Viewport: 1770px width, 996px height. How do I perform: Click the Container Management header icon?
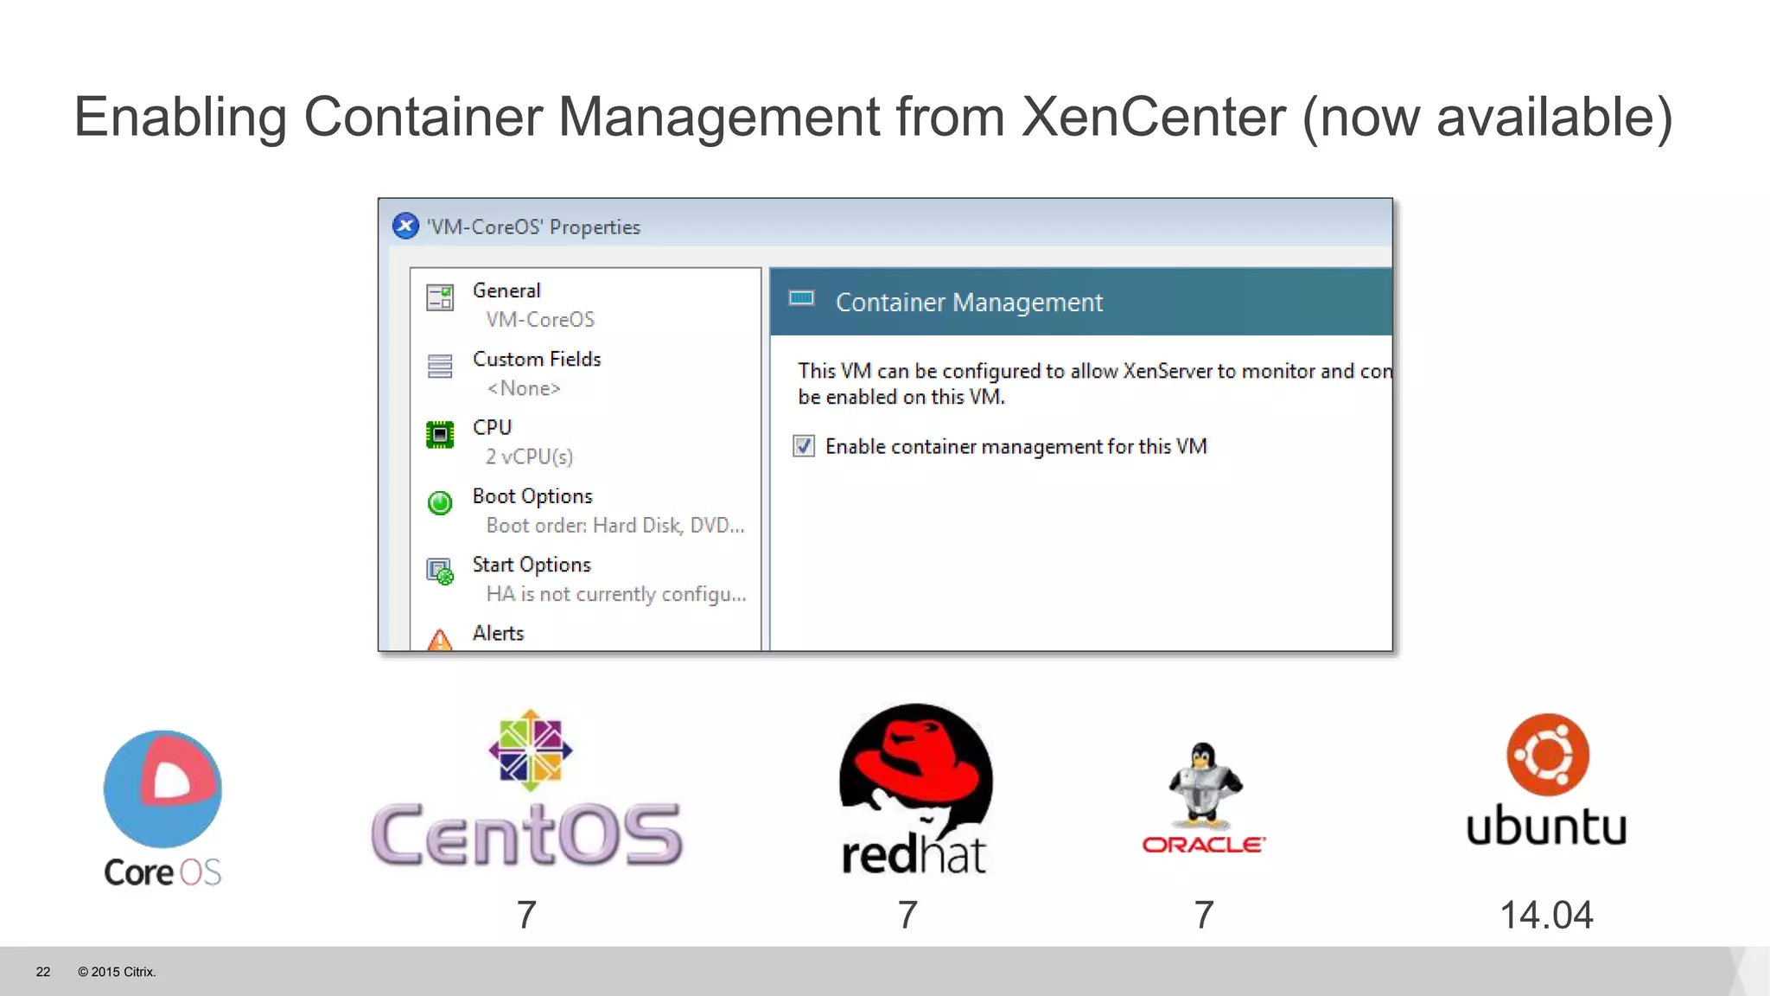(801, 299)
